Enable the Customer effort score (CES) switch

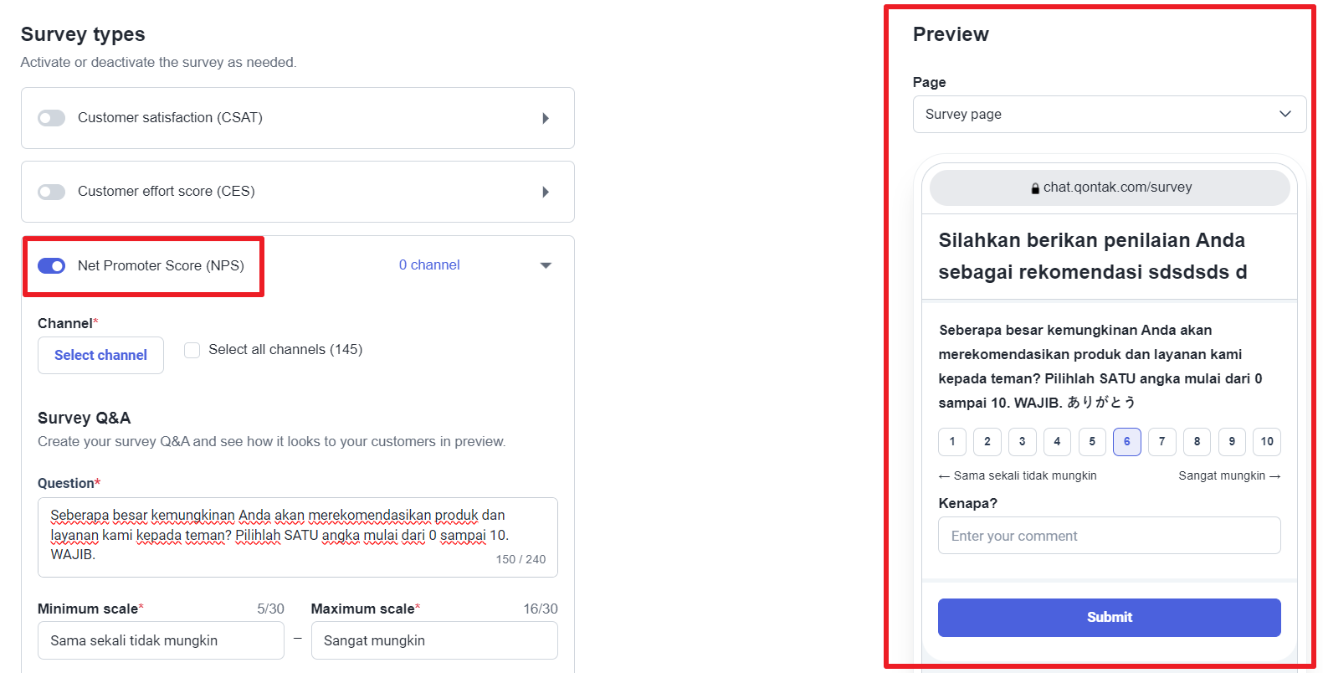(x=51, y=192)
